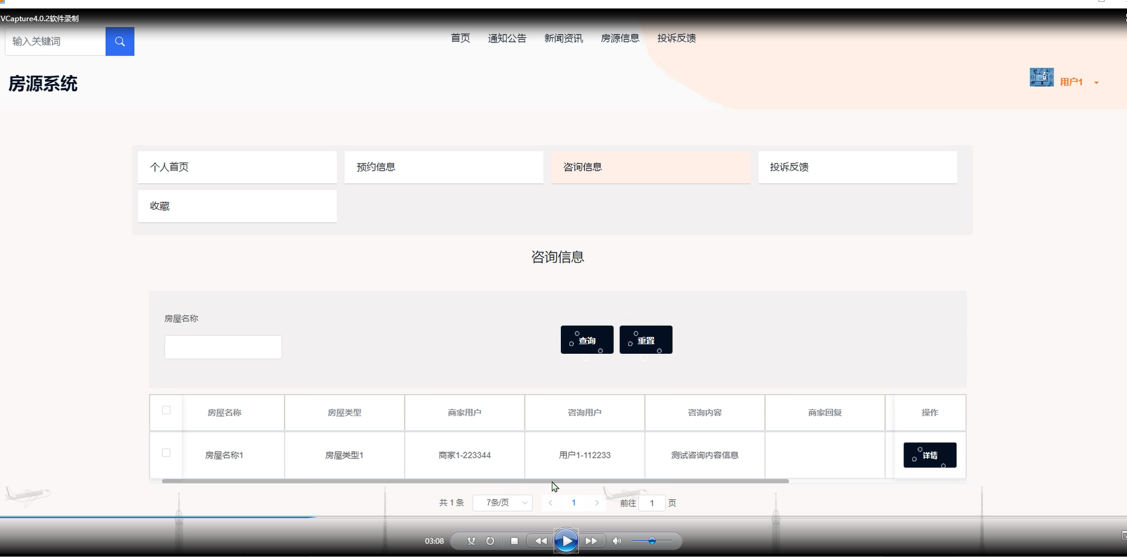
Task: Adjust the media player volume slider
Action: [652, 541]
